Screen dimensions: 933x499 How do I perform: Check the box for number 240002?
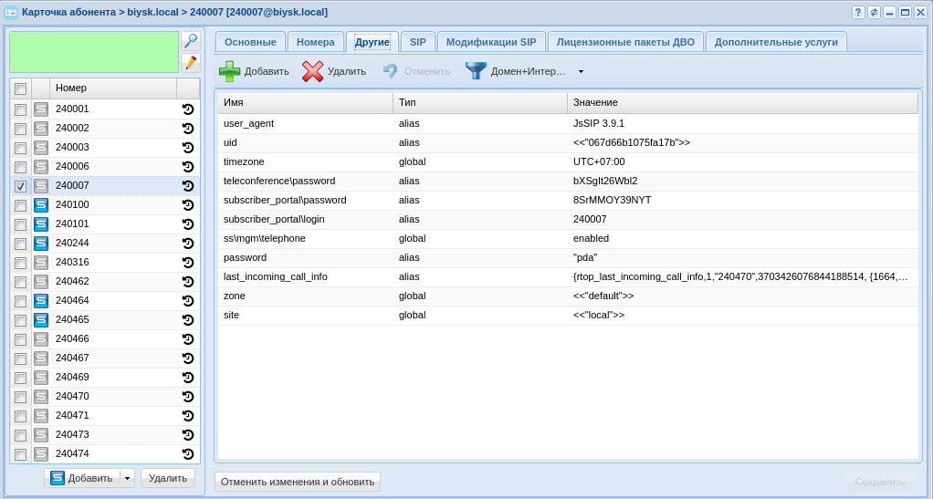(x=20, y=129)
